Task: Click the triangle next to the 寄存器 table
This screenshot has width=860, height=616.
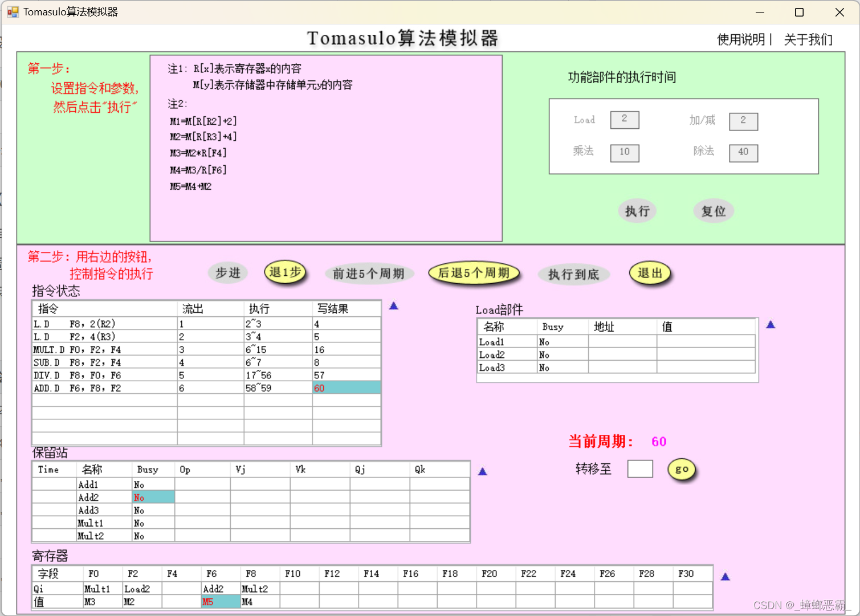Action: [x=725, y=576]
